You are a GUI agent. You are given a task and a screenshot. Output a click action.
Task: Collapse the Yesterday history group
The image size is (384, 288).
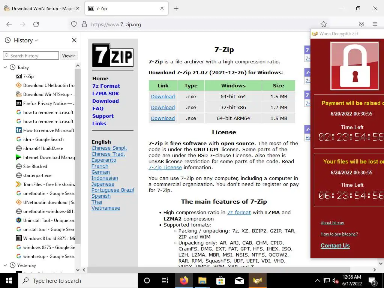5,265
